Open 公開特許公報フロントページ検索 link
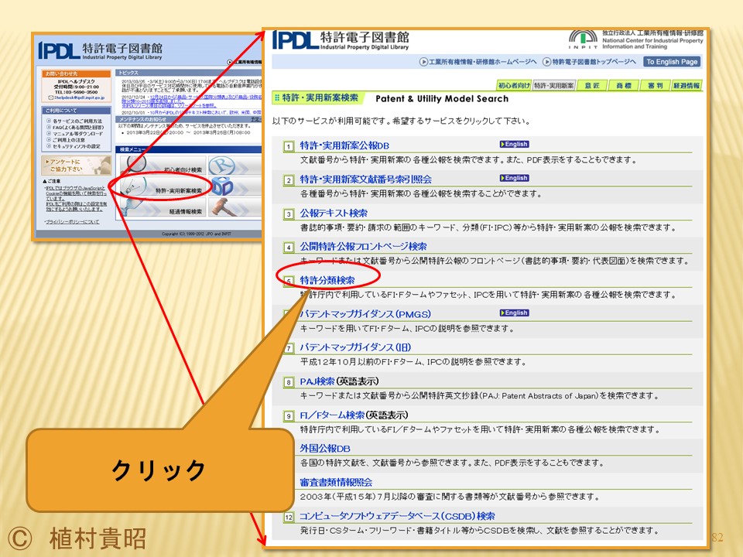Screen dimensions: 743x557 (363, 246)
